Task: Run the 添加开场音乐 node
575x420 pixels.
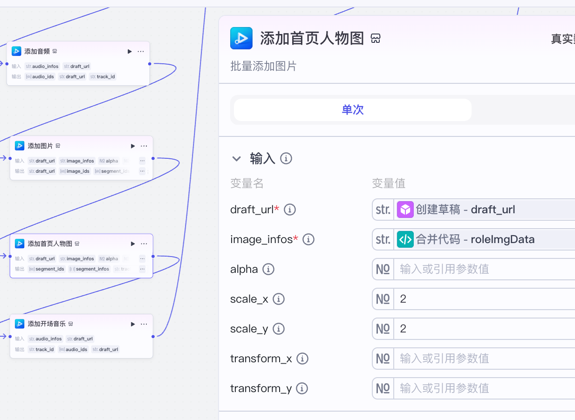Action: point(133,324)
